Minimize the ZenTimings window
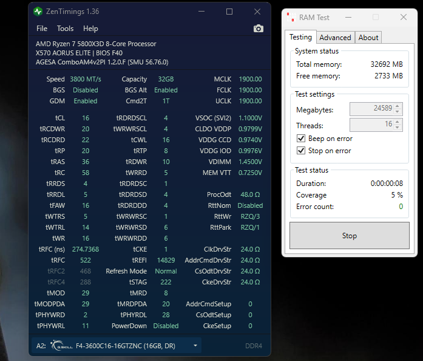Image resolution: width=423 pixels, height=361 pixels. (x=201, y=12)
